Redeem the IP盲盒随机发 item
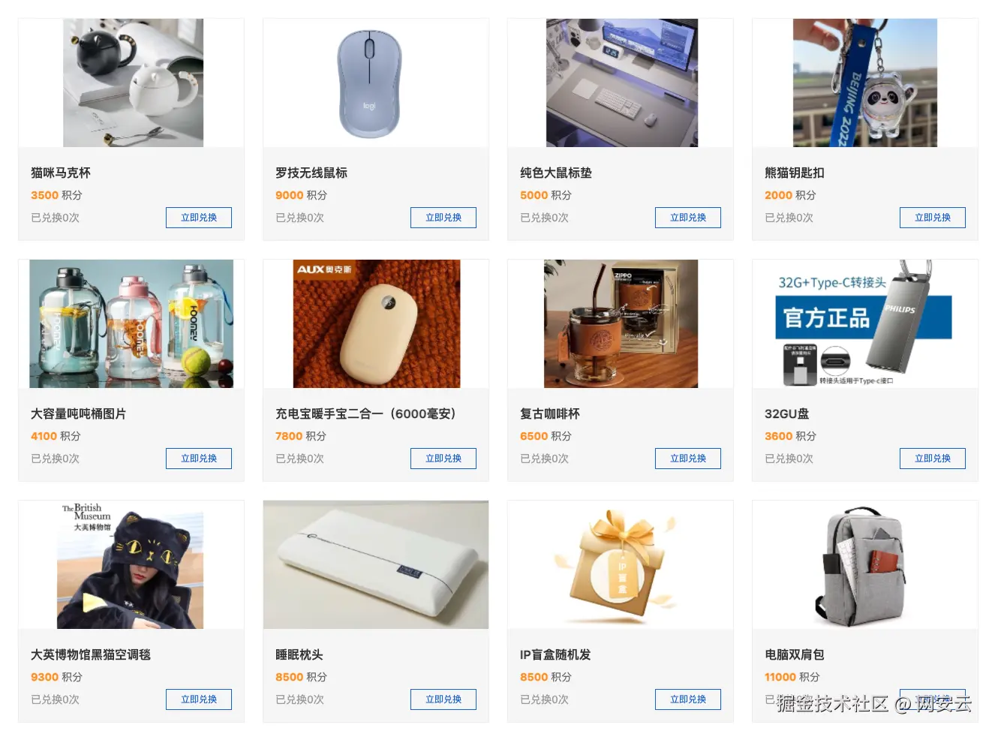992x734 pixels. [x=688, y=699]
